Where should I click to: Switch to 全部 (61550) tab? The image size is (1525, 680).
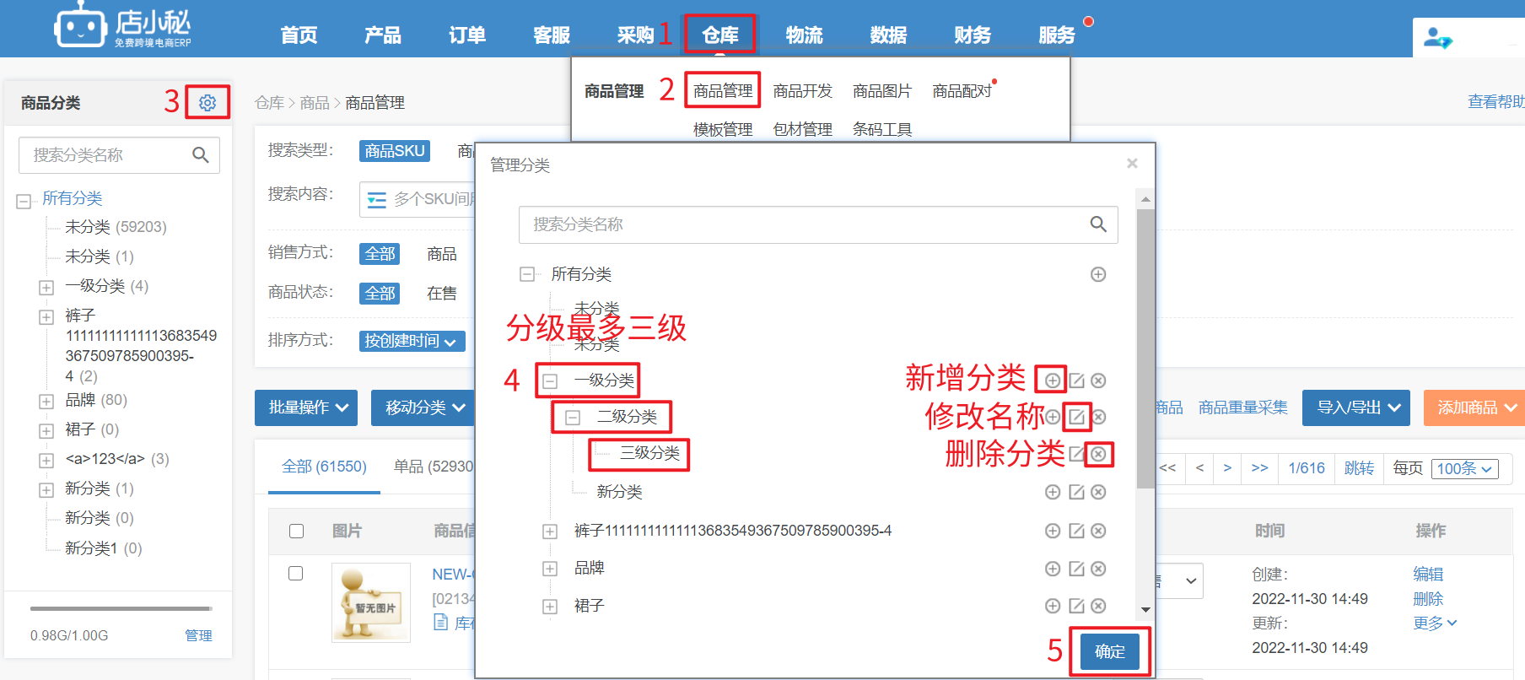[324, 467]
